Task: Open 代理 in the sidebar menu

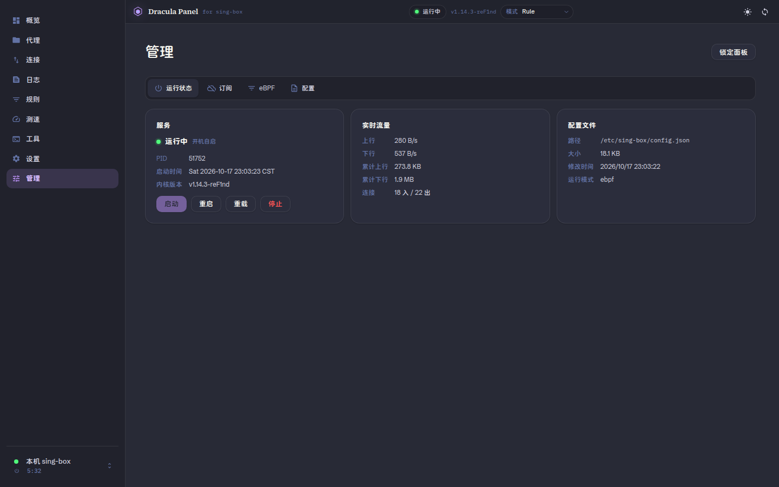Action: pyautogui.click(x=62, y=40)
